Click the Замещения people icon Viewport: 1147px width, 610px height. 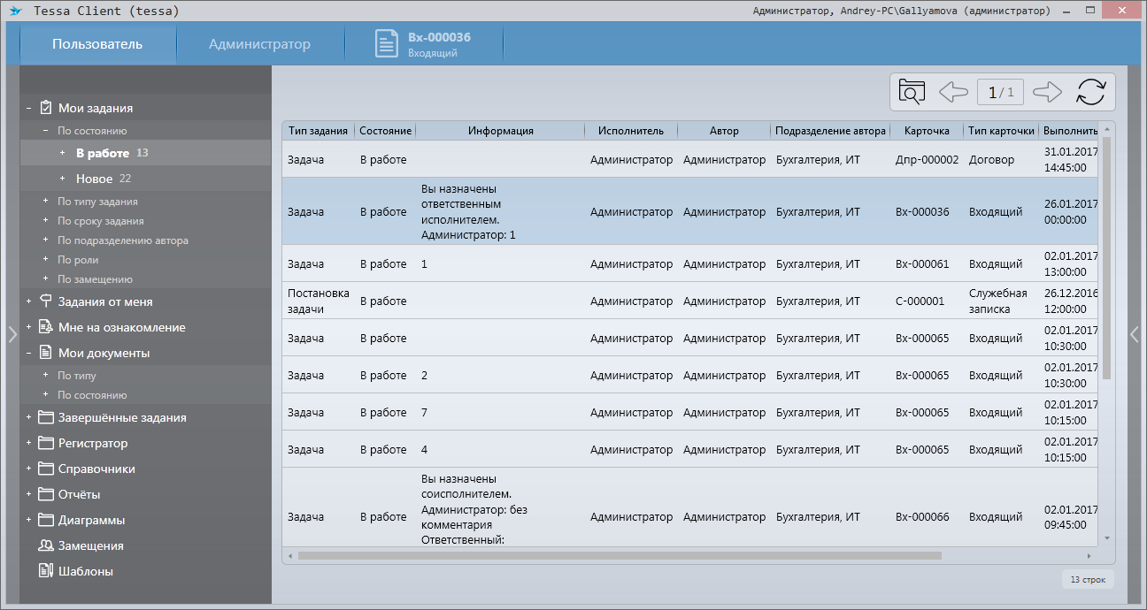point(46,545)
